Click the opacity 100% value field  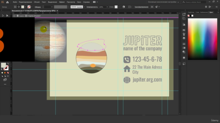(102, 7)
